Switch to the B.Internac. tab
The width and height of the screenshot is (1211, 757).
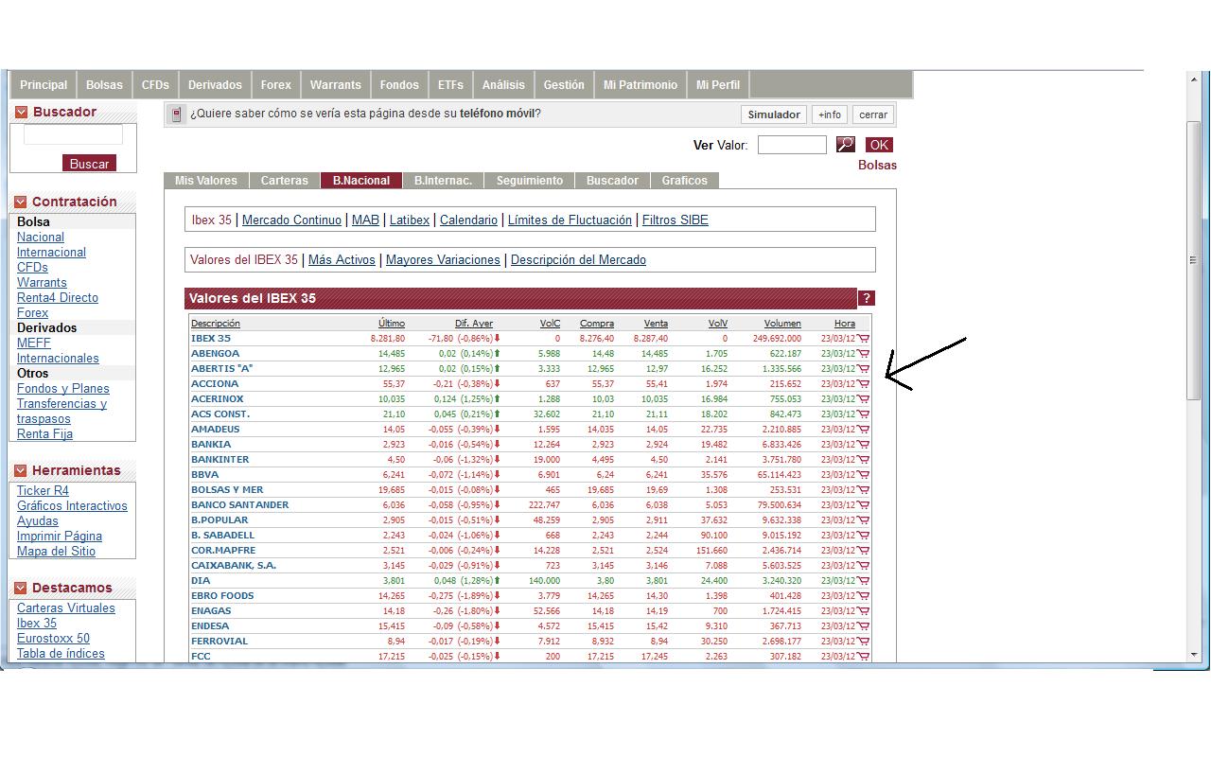443,181
